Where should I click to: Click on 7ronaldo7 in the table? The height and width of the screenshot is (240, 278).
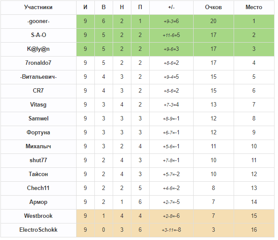click(x=38, y=63)
